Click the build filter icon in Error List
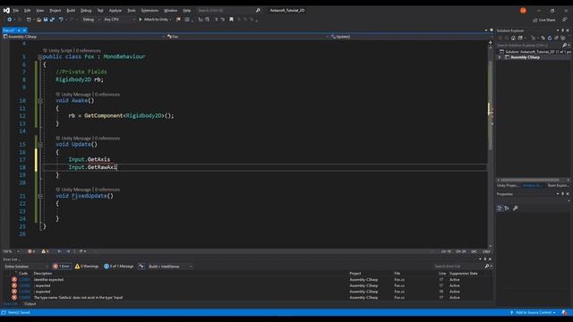This screenshot has height=322, width=573. tap(141, 267)
